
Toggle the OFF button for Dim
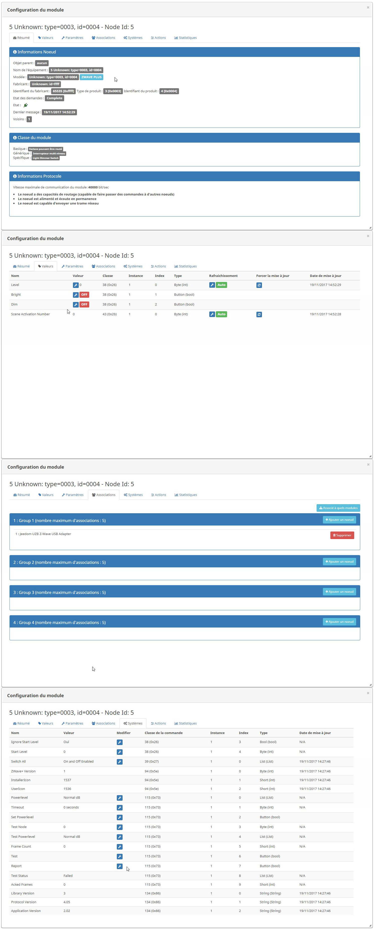coord(84,304)
